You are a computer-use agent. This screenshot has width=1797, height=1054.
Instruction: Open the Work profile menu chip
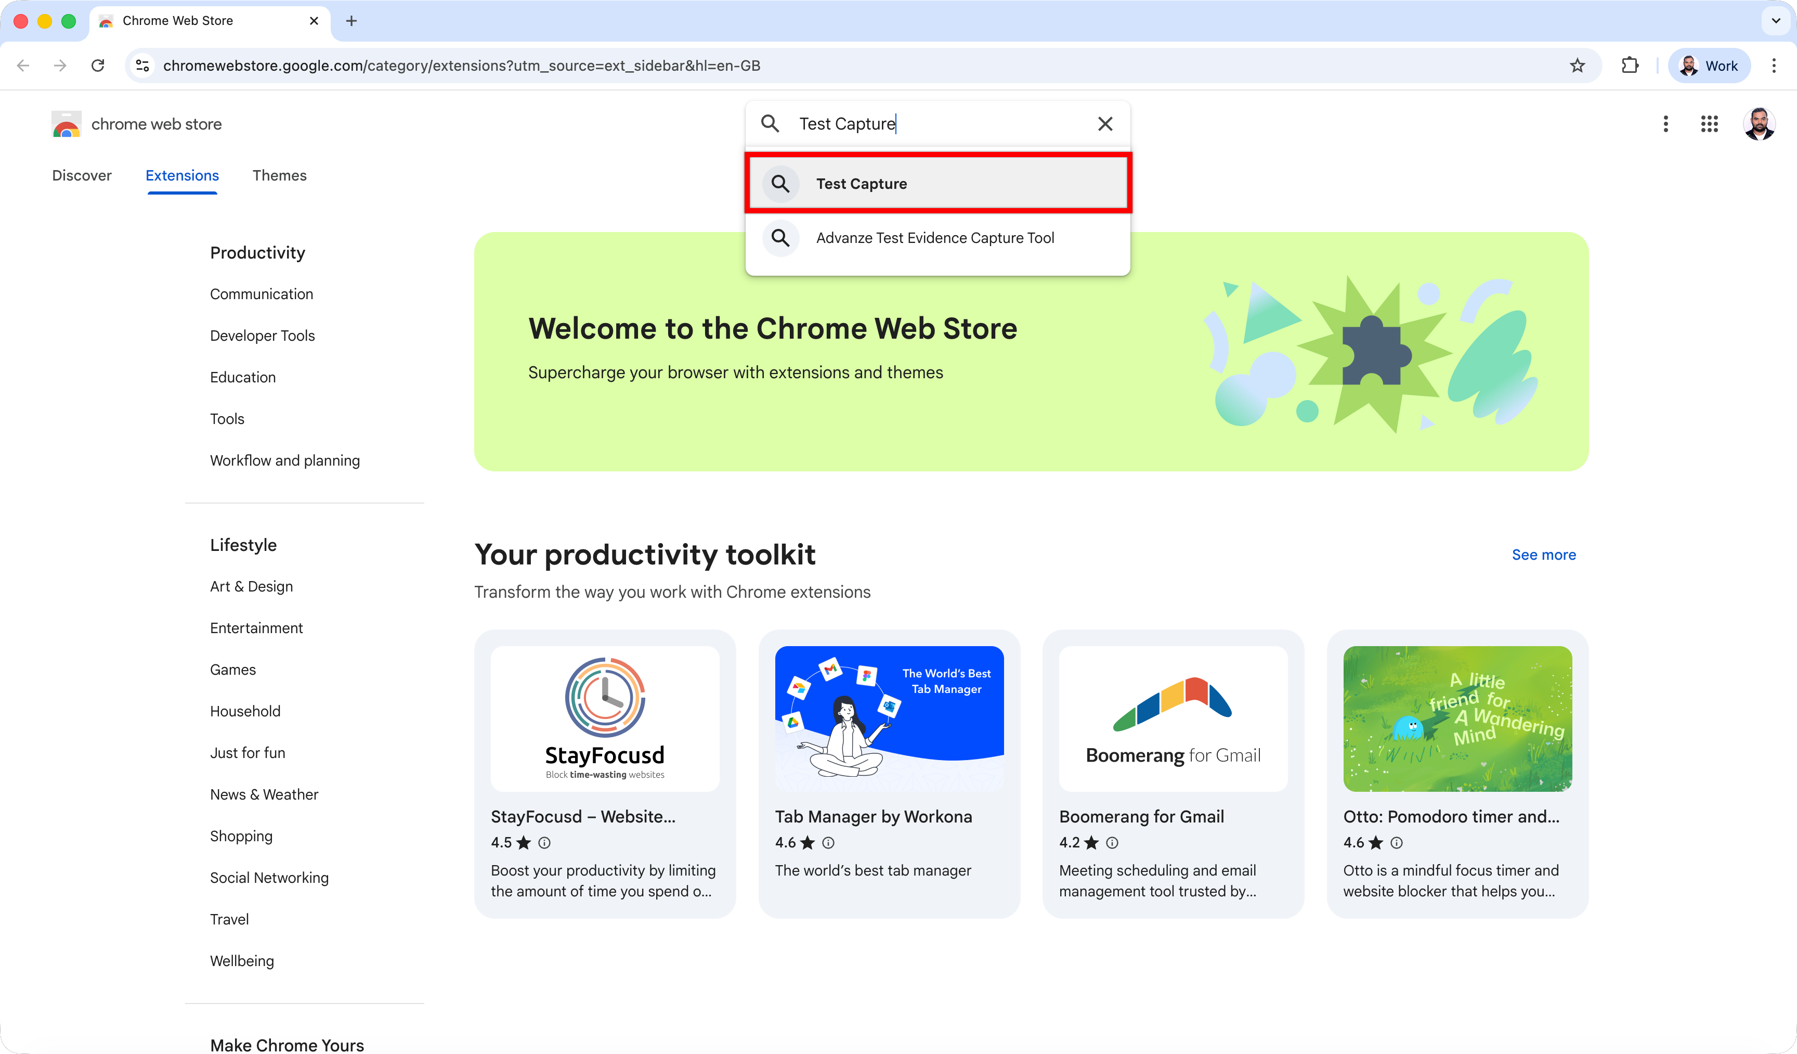(x=1709, y=66)
